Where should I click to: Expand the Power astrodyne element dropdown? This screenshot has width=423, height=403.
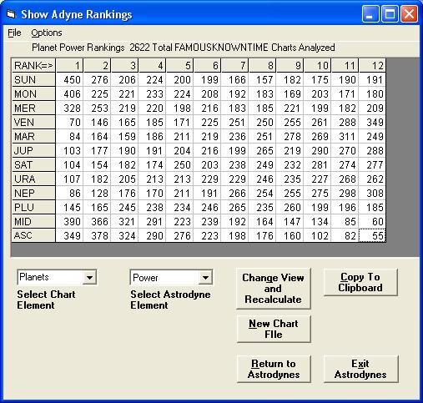(205, 278)
